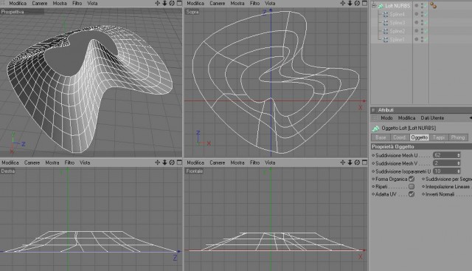472x271 pixels.
Task: Click the Spline4 spline icon
Action: tap(385, 14)
